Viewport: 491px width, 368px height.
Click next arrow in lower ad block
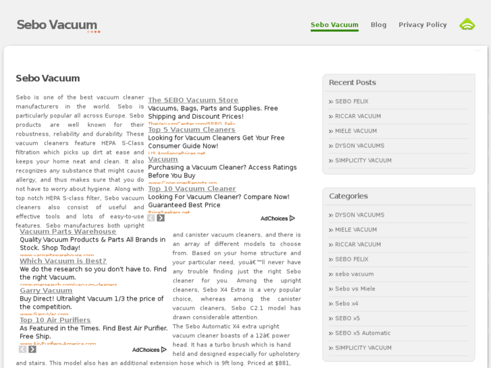(x=32, y=349)
